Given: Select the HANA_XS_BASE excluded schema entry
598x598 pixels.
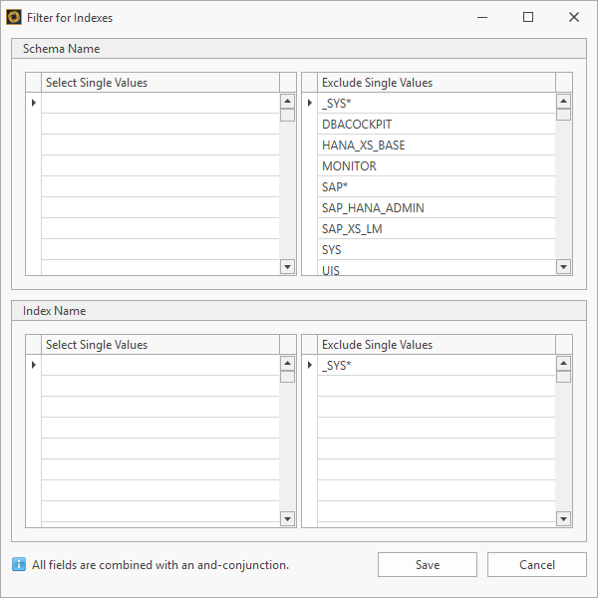Looking at the screenshot, I should [435, 146].
